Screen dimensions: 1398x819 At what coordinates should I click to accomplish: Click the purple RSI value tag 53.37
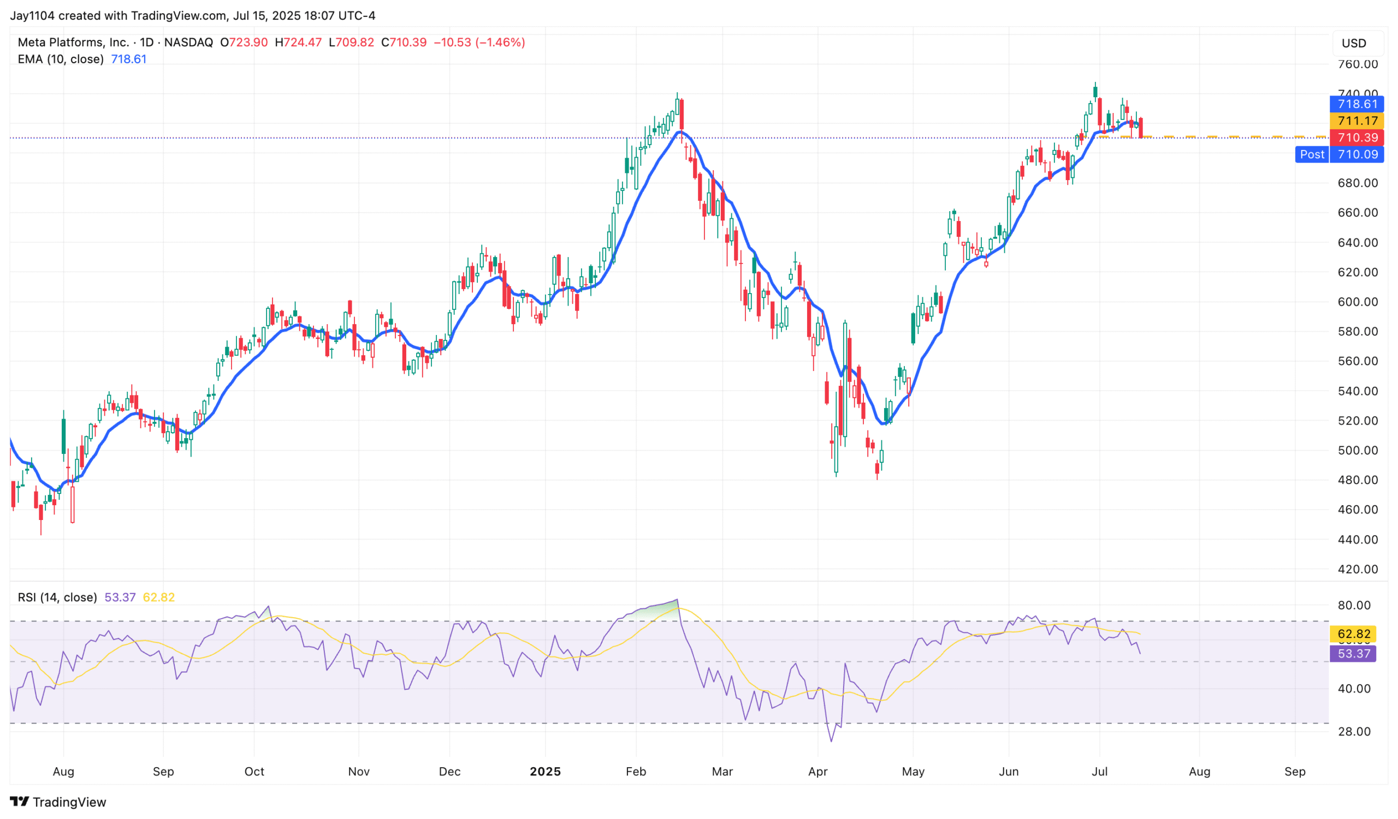pos(1354,654)
